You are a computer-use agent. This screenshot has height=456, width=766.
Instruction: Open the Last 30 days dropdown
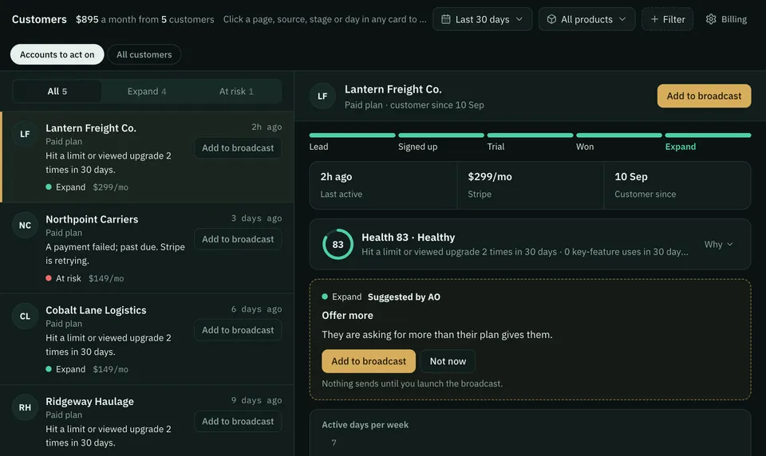click(x=482, y=19)
